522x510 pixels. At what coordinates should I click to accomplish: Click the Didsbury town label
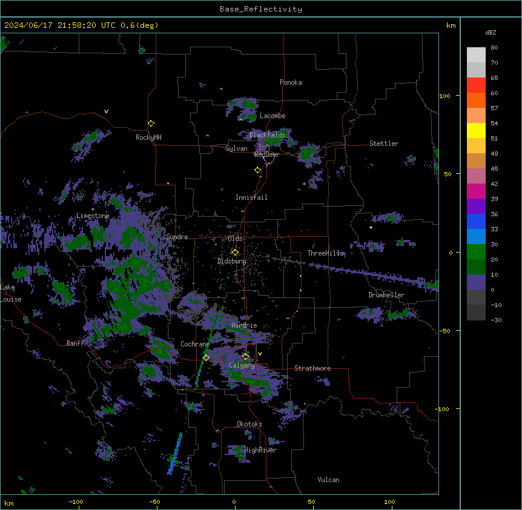232,261
